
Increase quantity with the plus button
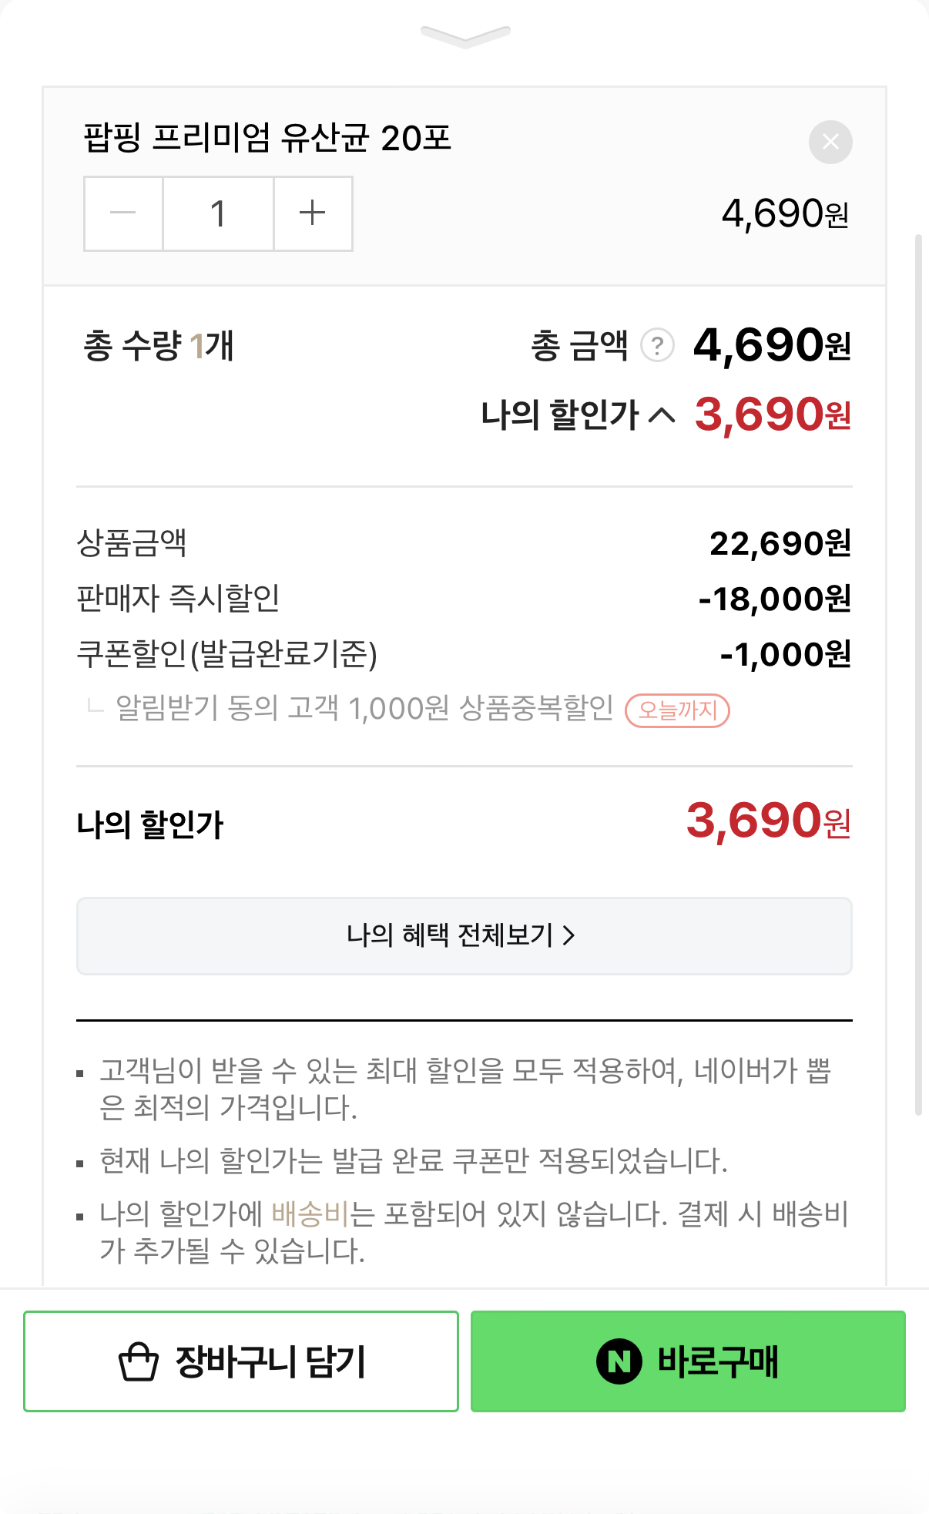[x=313, y=213]
